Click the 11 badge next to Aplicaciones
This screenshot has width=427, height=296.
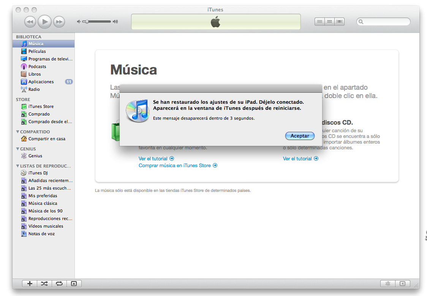point(69,82)
